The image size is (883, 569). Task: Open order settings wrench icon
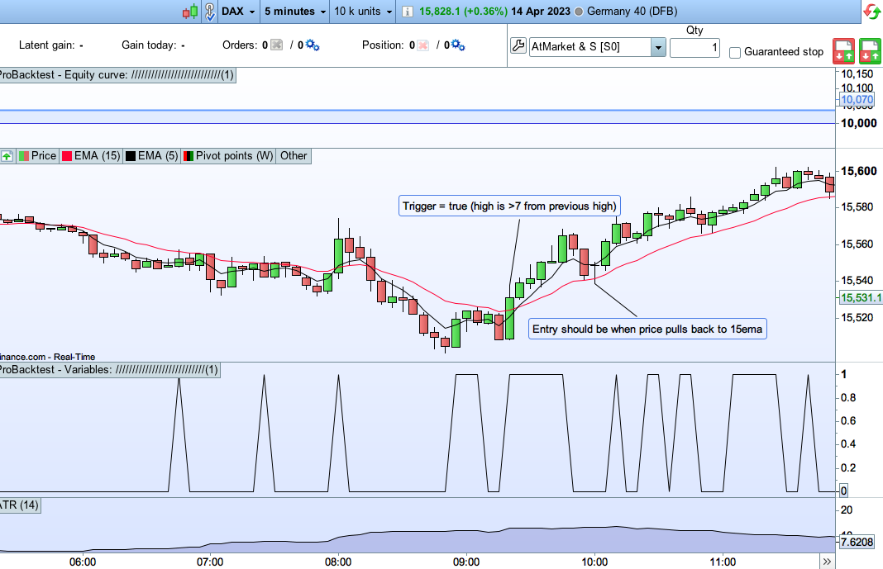click(518, 45)
